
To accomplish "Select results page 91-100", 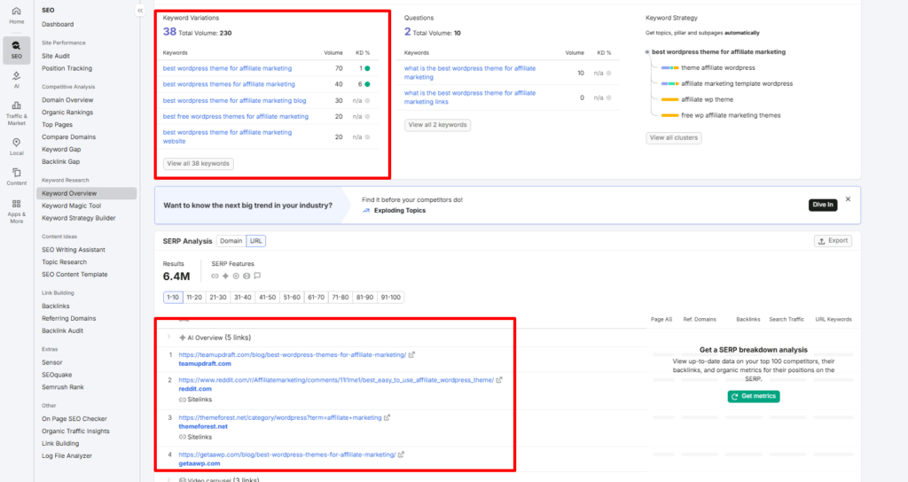I will [391, 298].
